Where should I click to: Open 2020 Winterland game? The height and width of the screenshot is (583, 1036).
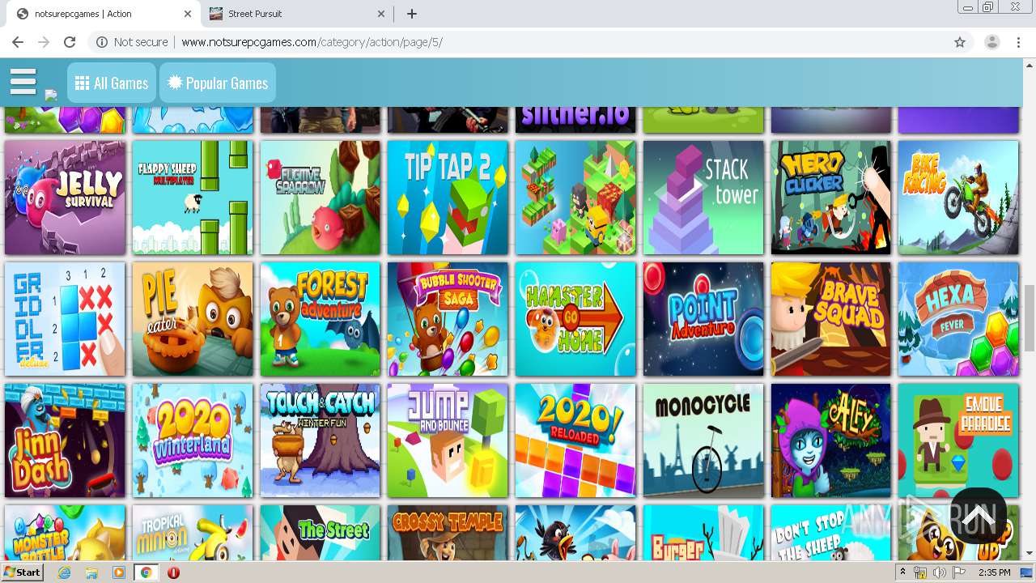coord(193,440)
